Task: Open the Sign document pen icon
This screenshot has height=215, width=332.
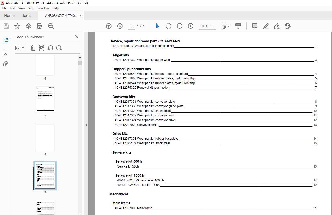Action: click(x=277, y=26)
